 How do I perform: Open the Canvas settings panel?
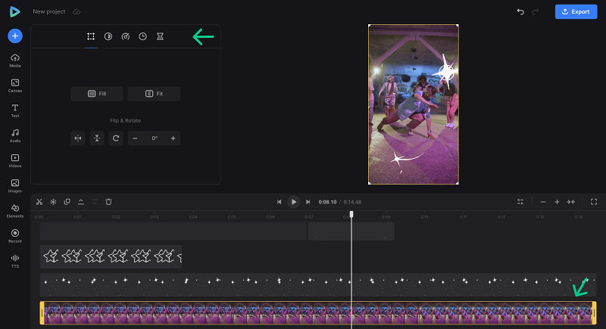pos(15,85)
